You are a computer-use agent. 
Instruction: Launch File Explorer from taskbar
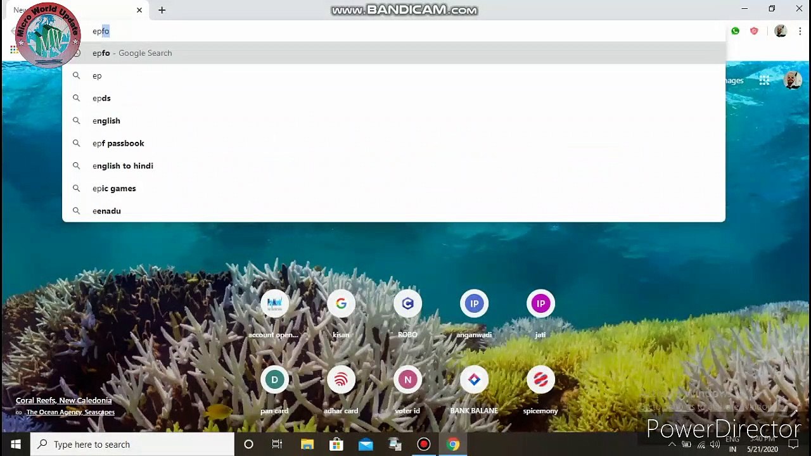(x=307, y=445)
